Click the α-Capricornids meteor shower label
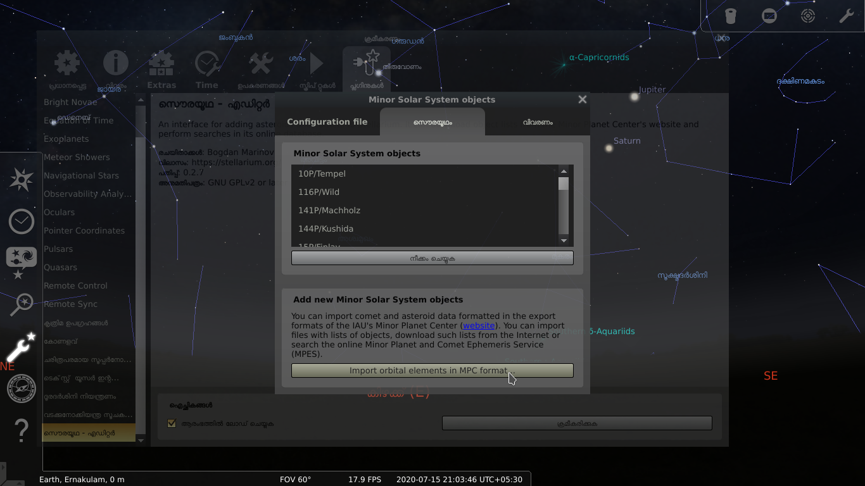This screenshot has width=865, height=486. [x=599, y=58]
